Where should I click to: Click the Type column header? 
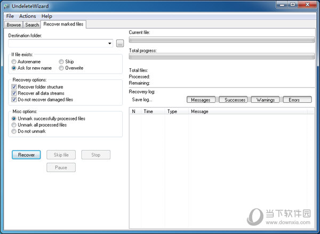tap(177, 111)
